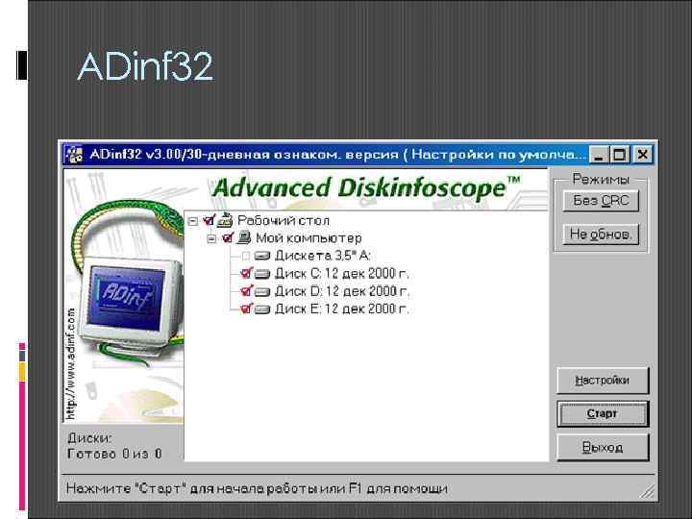Click the drive icon for Диск E:
This screenshot has height=519, width=692.
(262, 309)
